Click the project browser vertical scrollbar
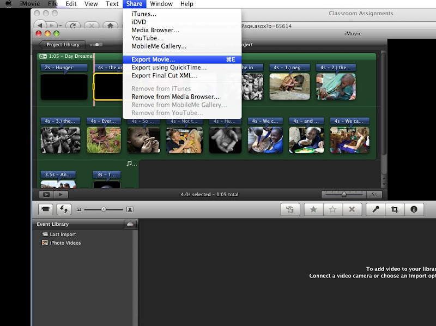This screenshot has width=436, height=326. pyautogui.click(x=384, y=103)
